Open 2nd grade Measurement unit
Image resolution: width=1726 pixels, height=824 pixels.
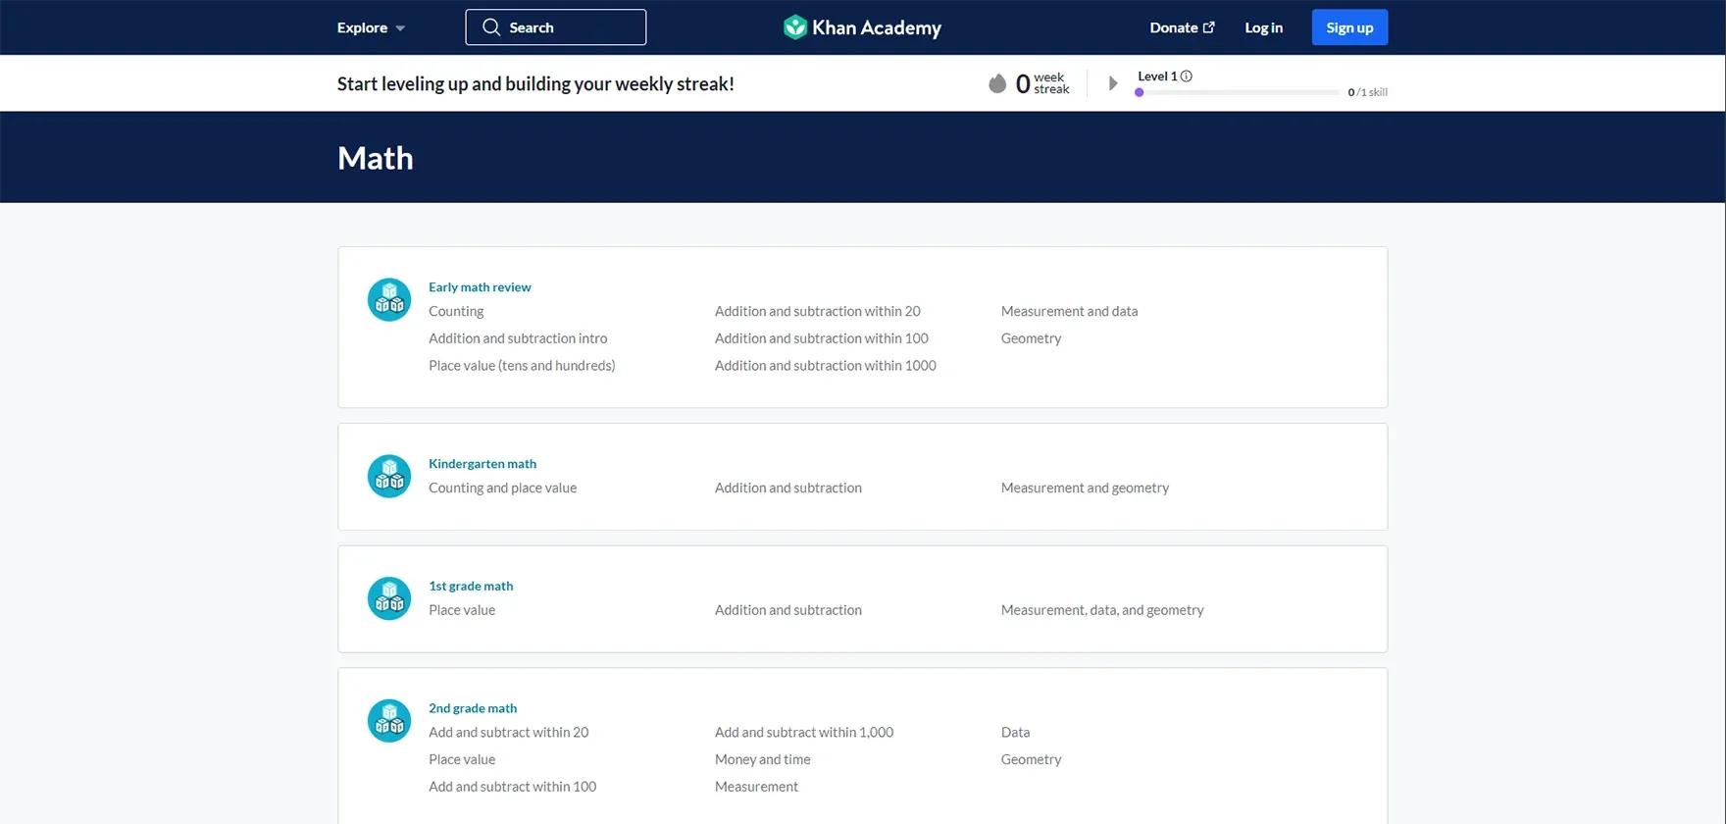tap(756, 787)
